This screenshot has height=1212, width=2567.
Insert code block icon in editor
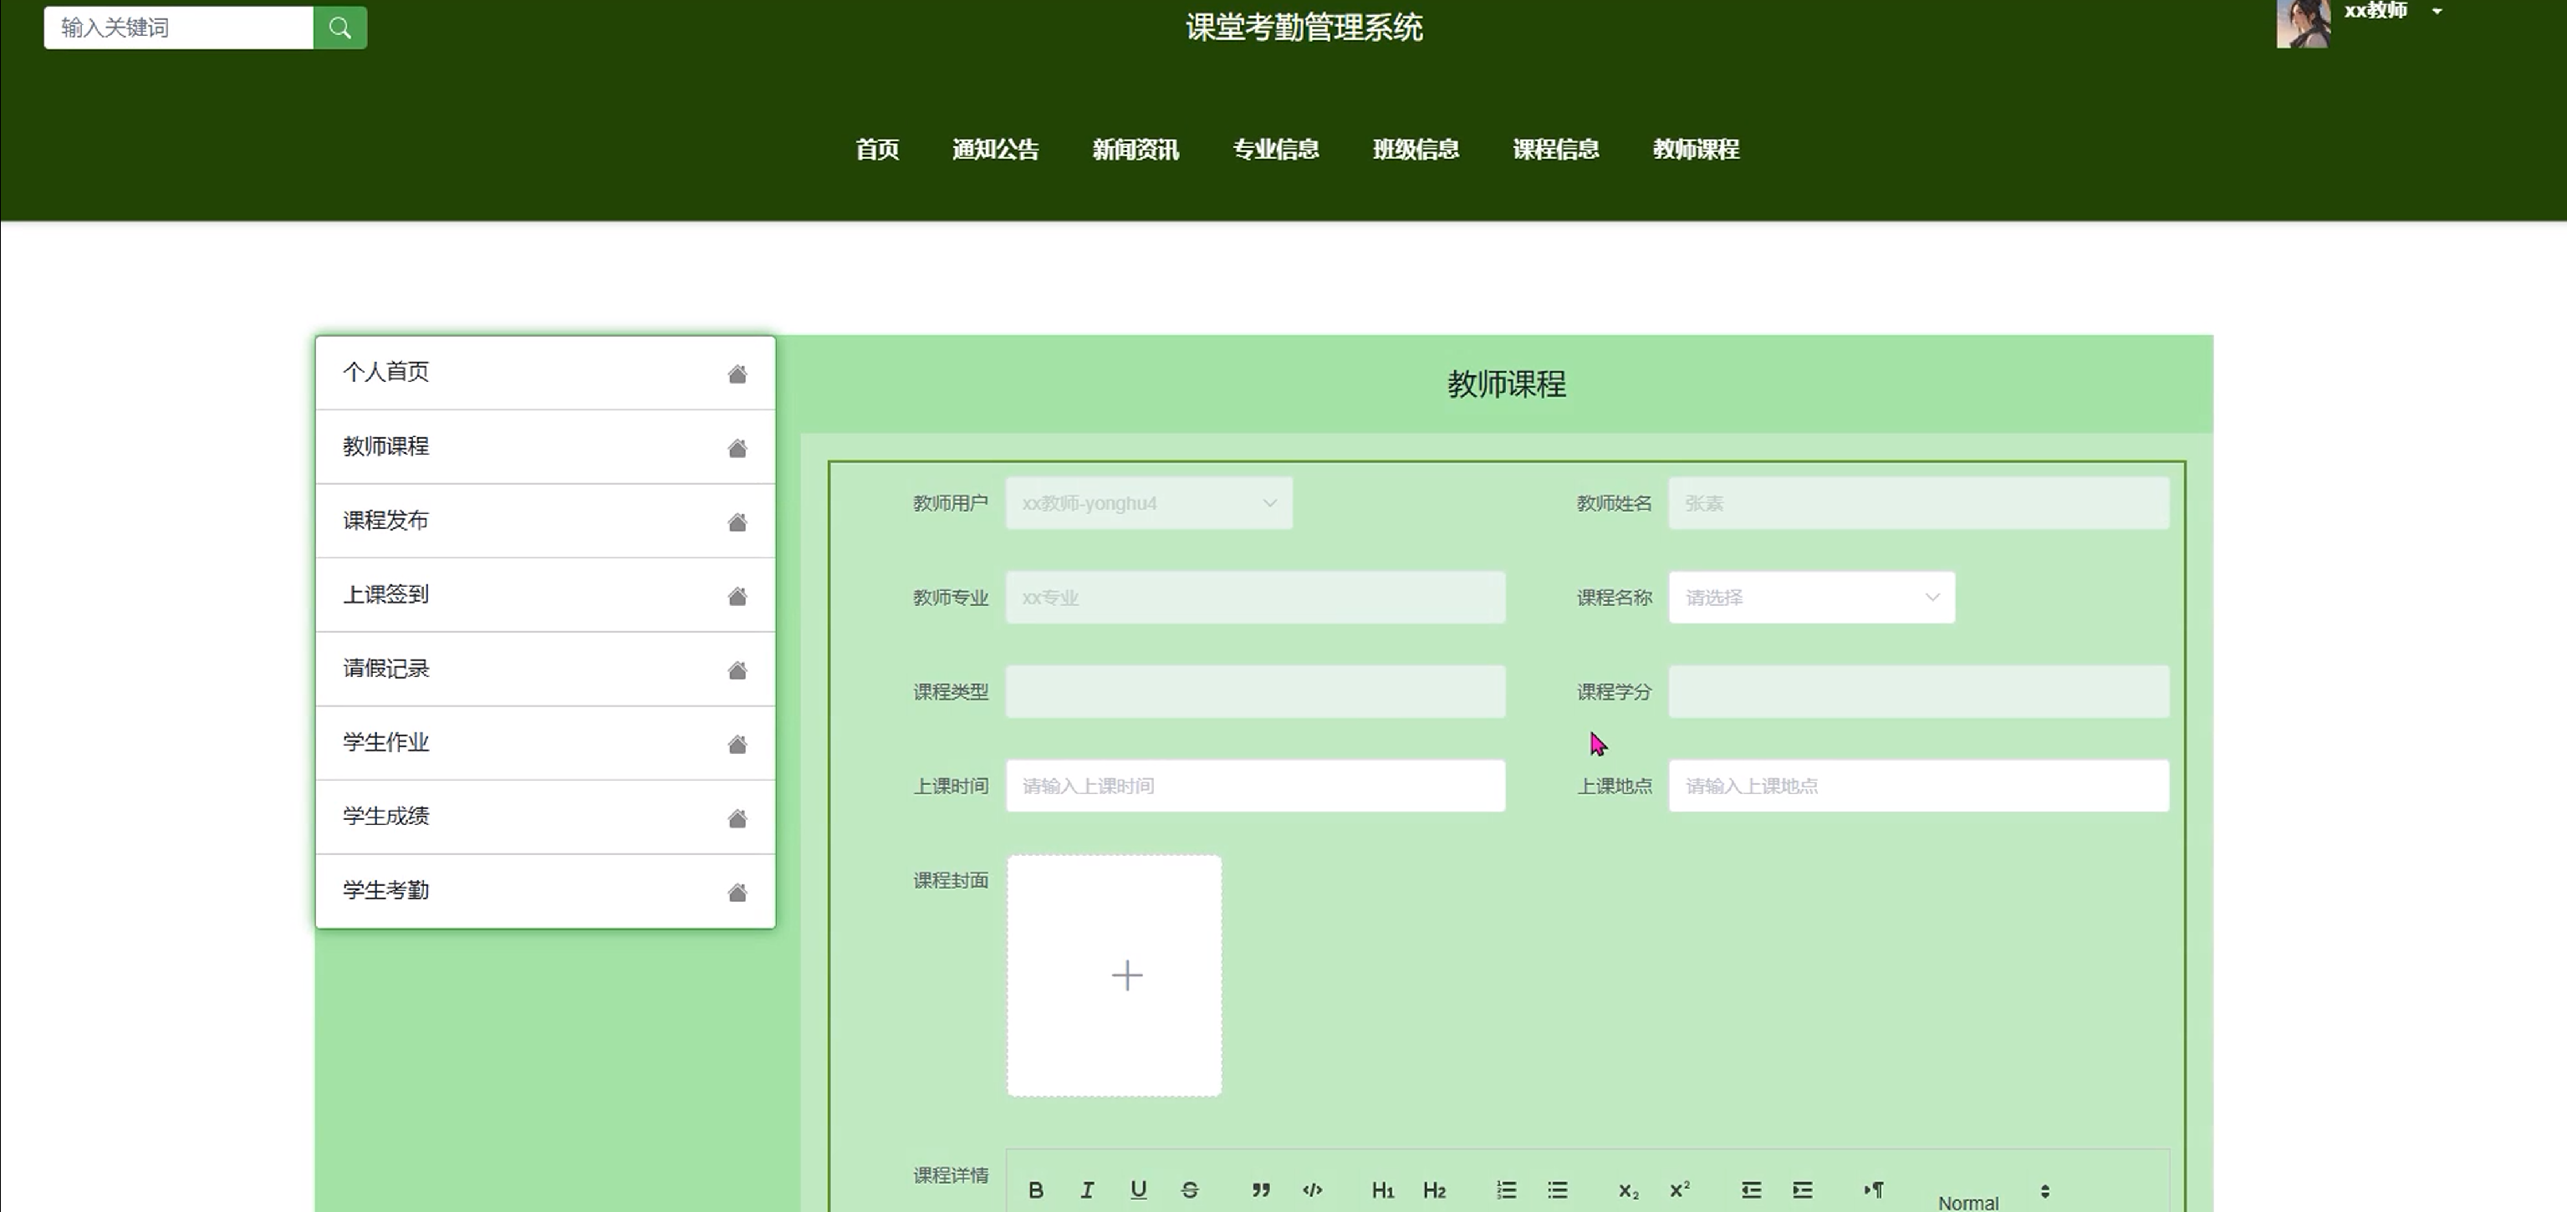point(1313,1189)
